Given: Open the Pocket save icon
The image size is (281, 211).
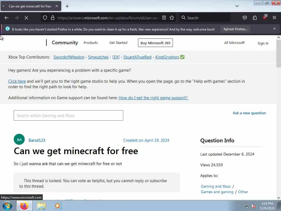Looking at the screenshot, I should click(x=245, y=18).
